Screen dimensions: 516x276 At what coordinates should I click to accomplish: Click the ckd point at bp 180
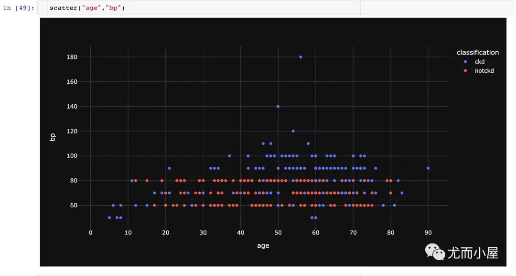[301, 57]
